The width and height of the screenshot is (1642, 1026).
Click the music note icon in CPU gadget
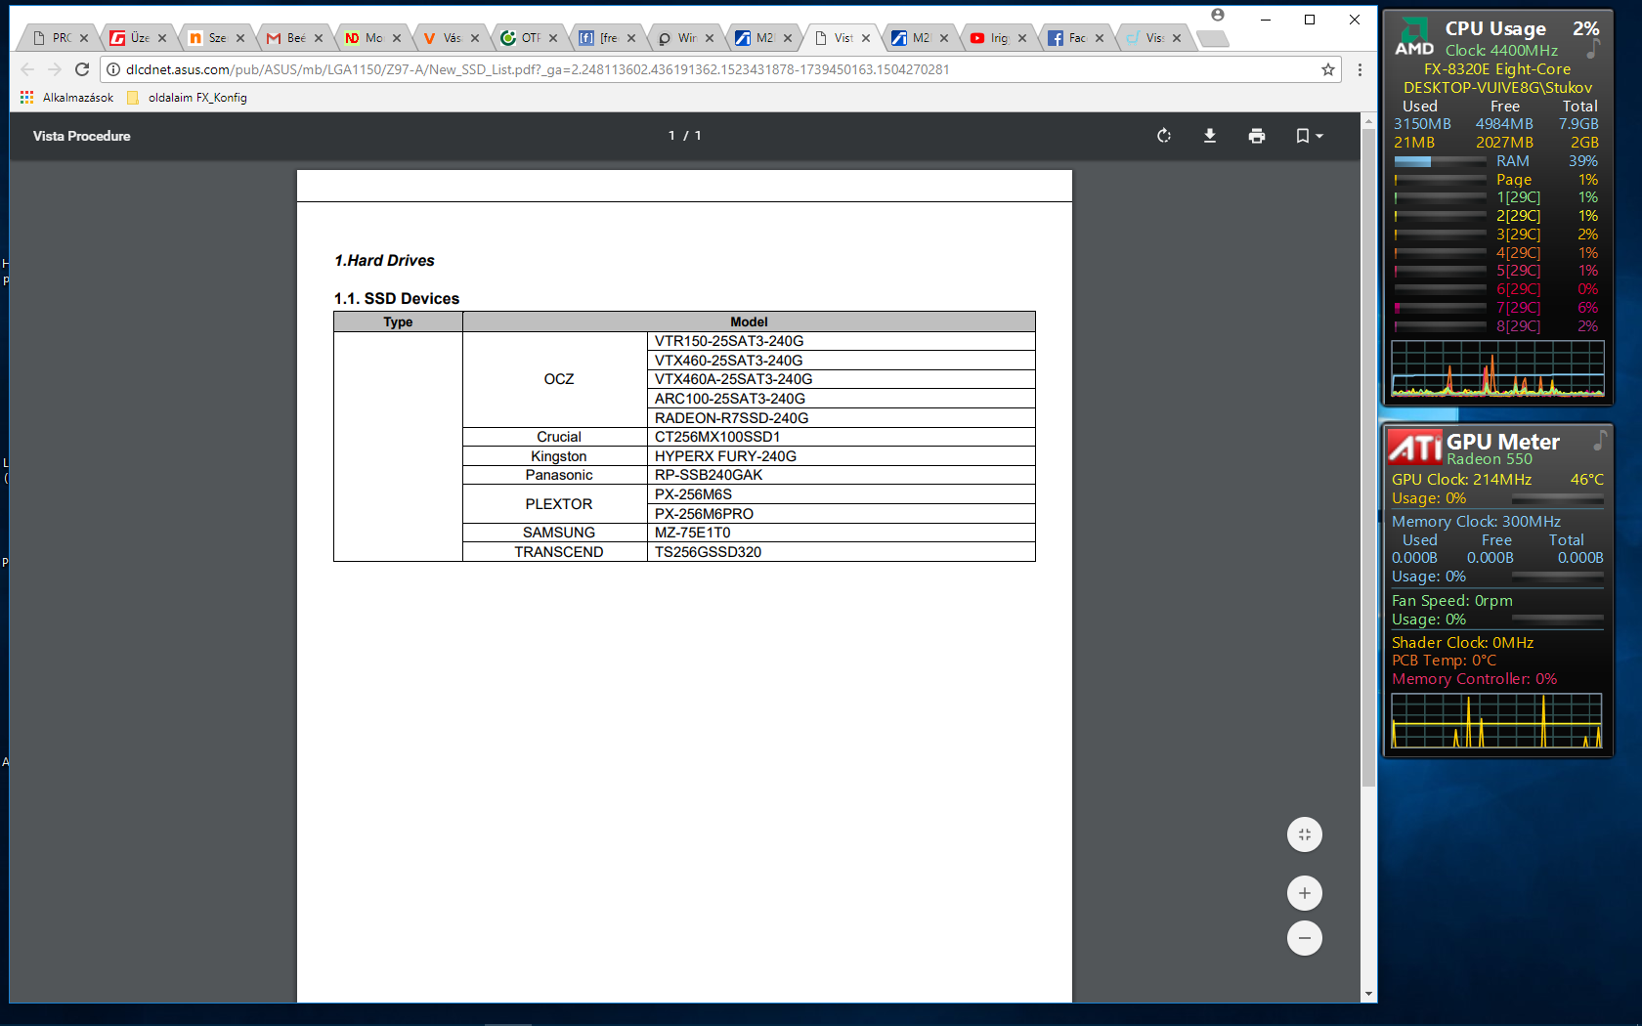(1594, 48)
